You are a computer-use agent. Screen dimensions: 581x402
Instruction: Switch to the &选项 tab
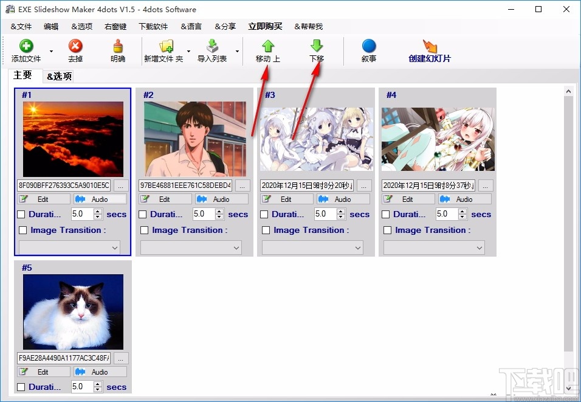60,76
